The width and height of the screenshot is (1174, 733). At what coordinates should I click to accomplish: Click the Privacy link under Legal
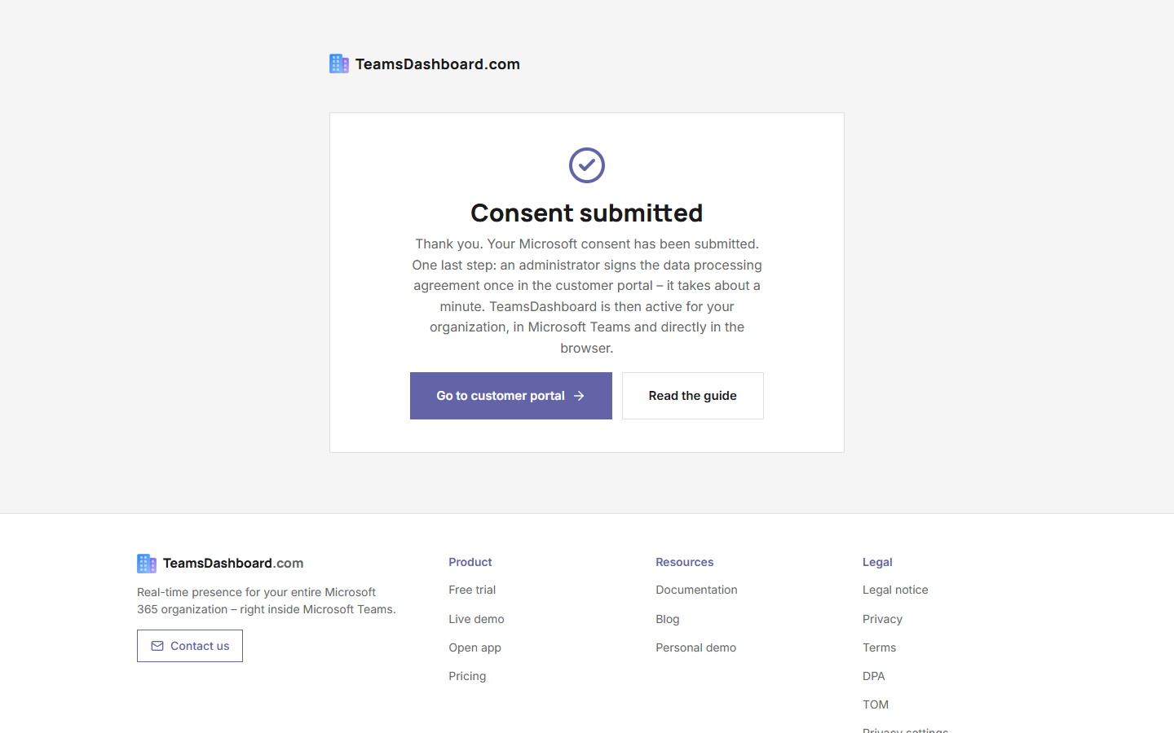tap(882, 619)
